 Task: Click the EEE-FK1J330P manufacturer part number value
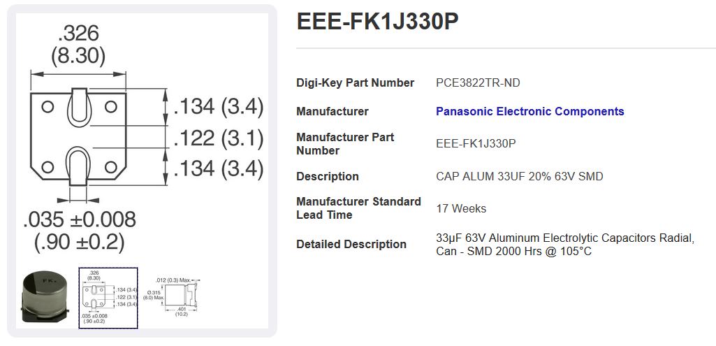point(476,144)
